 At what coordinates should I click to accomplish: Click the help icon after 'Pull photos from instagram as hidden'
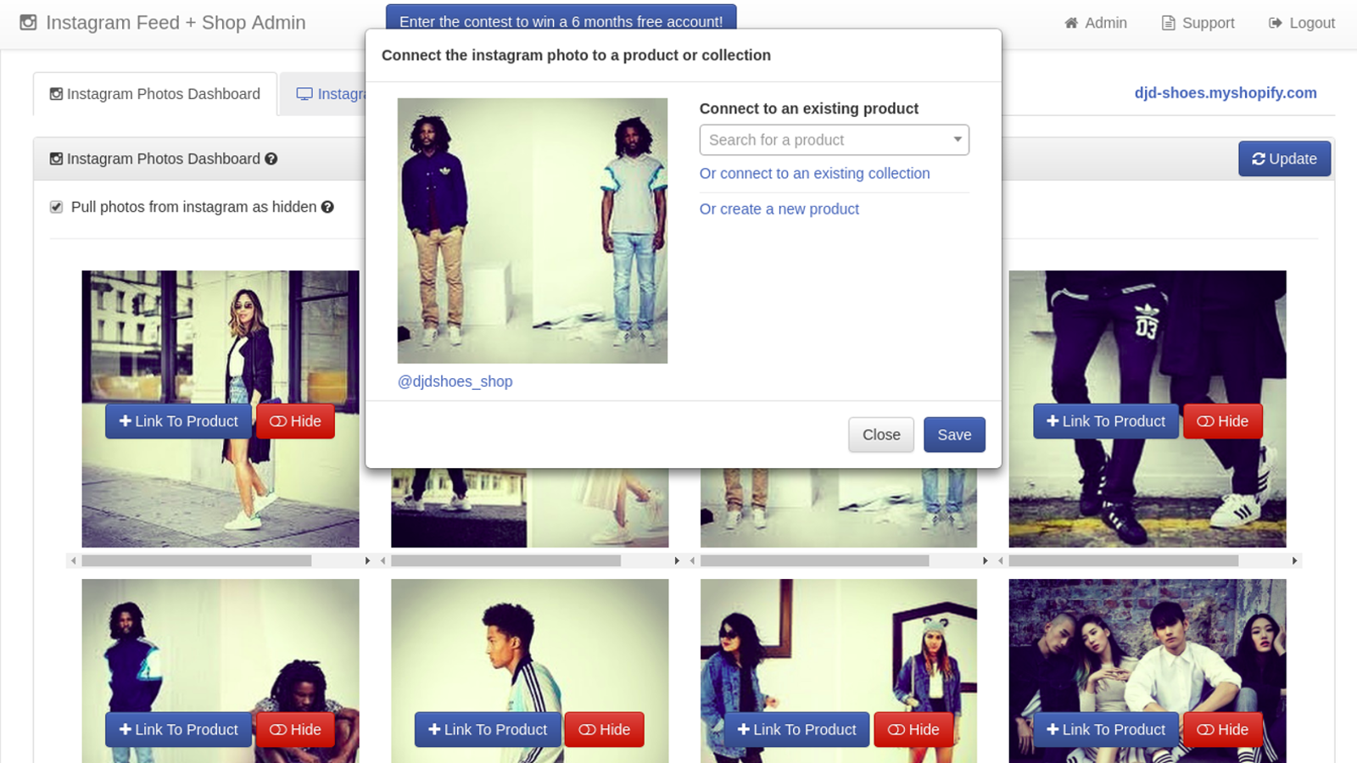coord(330,207)
